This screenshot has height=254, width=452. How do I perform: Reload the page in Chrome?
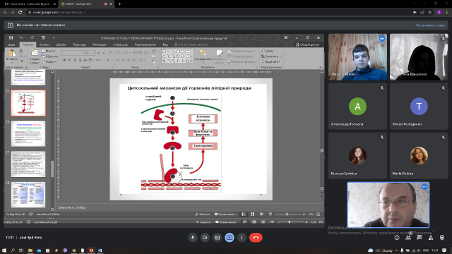point(20,12)
